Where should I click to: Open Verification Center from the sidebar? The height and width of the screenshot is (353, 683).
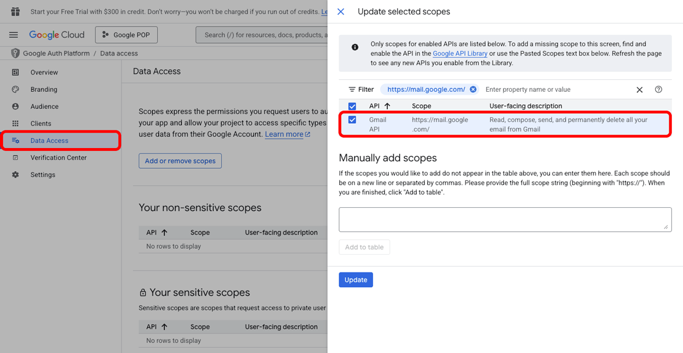(15, 158)
